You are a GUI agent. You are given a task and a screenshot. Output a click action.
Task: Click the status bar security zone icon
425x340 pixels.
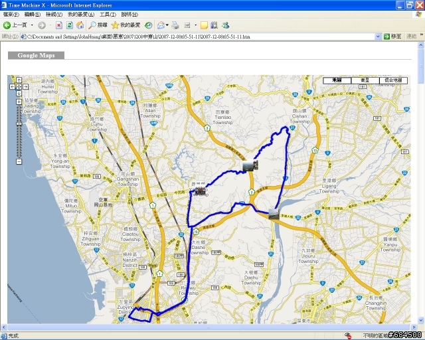pos(348,335)
